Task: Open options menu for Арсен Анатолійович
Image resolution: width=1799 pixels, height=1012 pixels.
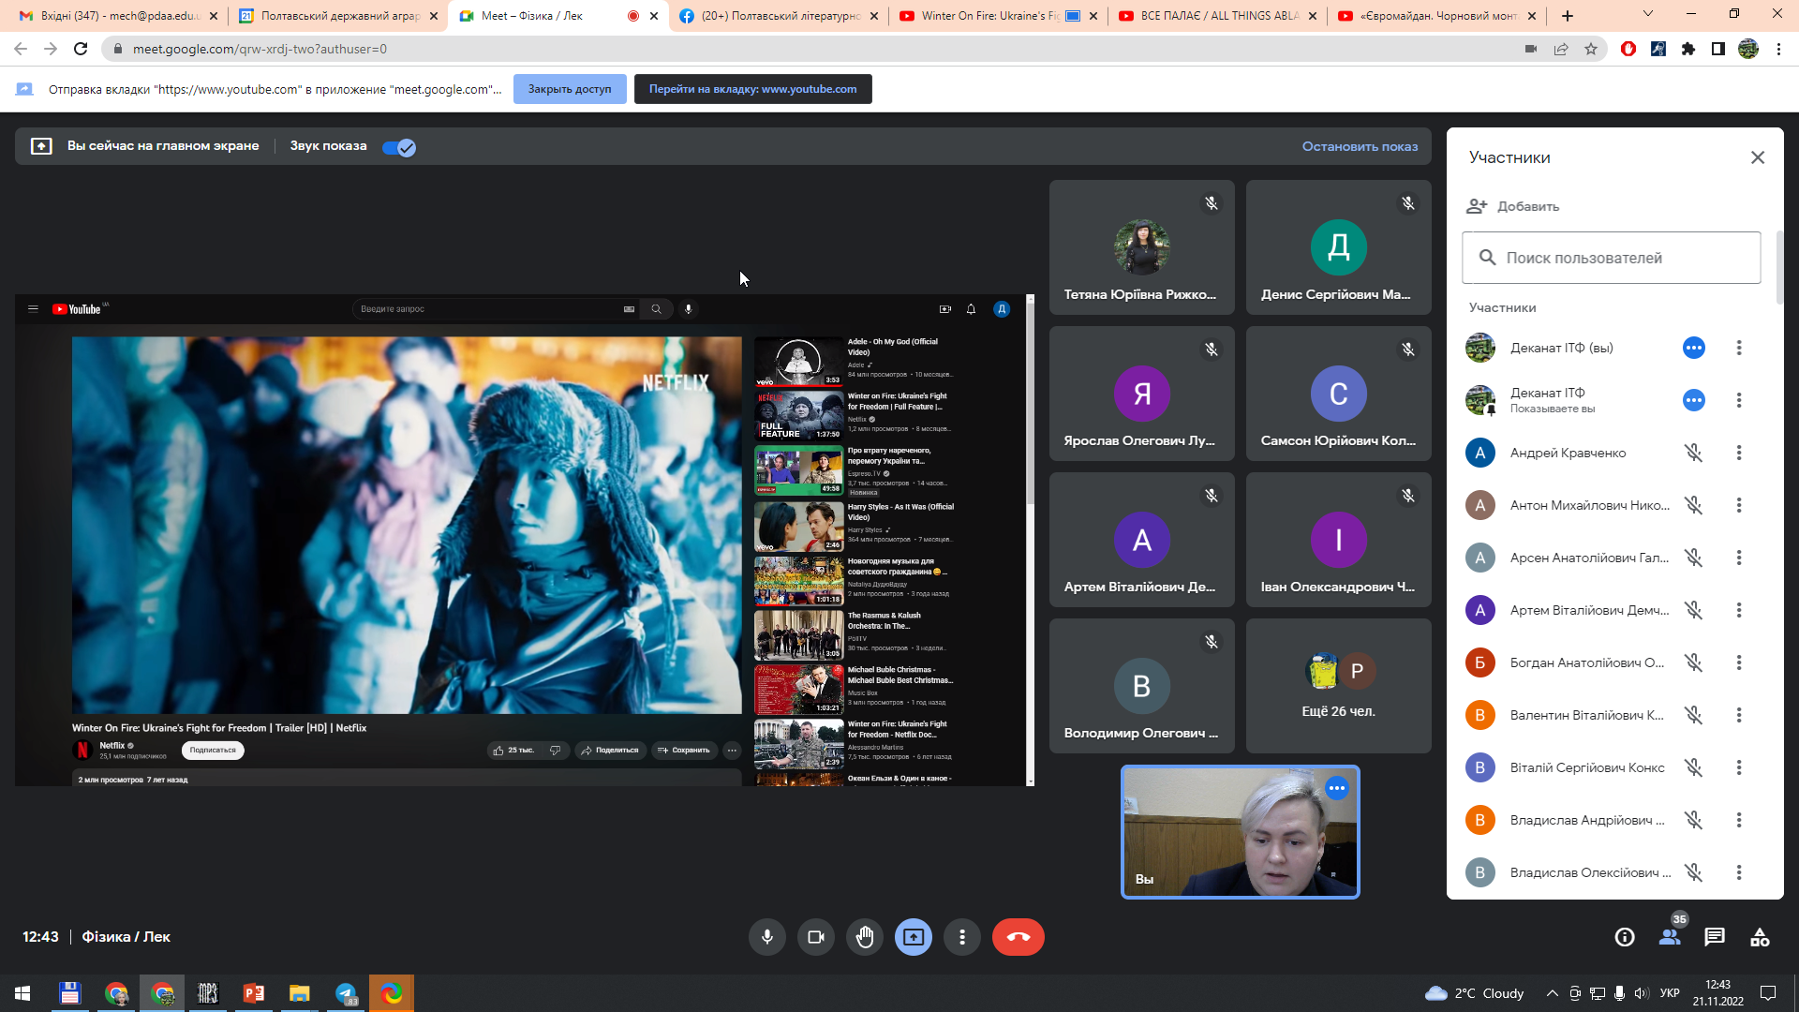Action: click(1739, 558)
